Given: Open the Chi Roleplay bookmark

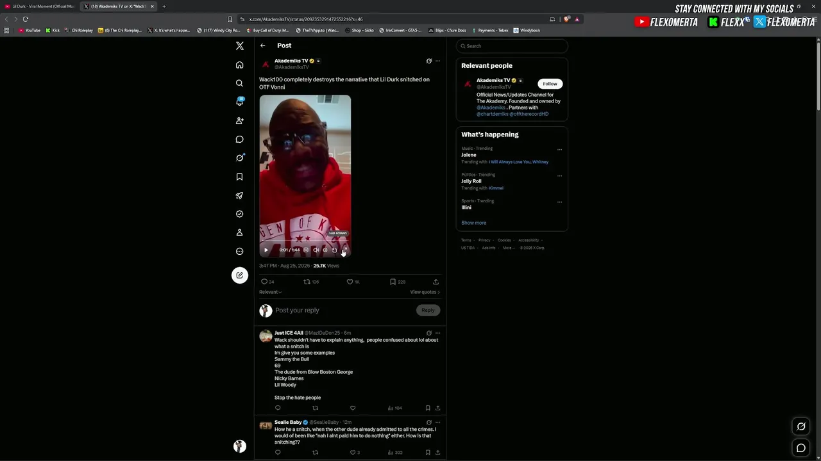Looking at the screenshot, I should click(79, 30).
